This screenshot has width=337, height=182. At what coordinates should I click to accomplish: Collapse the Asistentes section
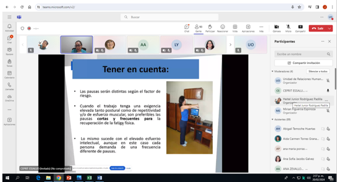pyautogui.click(x=272, y=119)
